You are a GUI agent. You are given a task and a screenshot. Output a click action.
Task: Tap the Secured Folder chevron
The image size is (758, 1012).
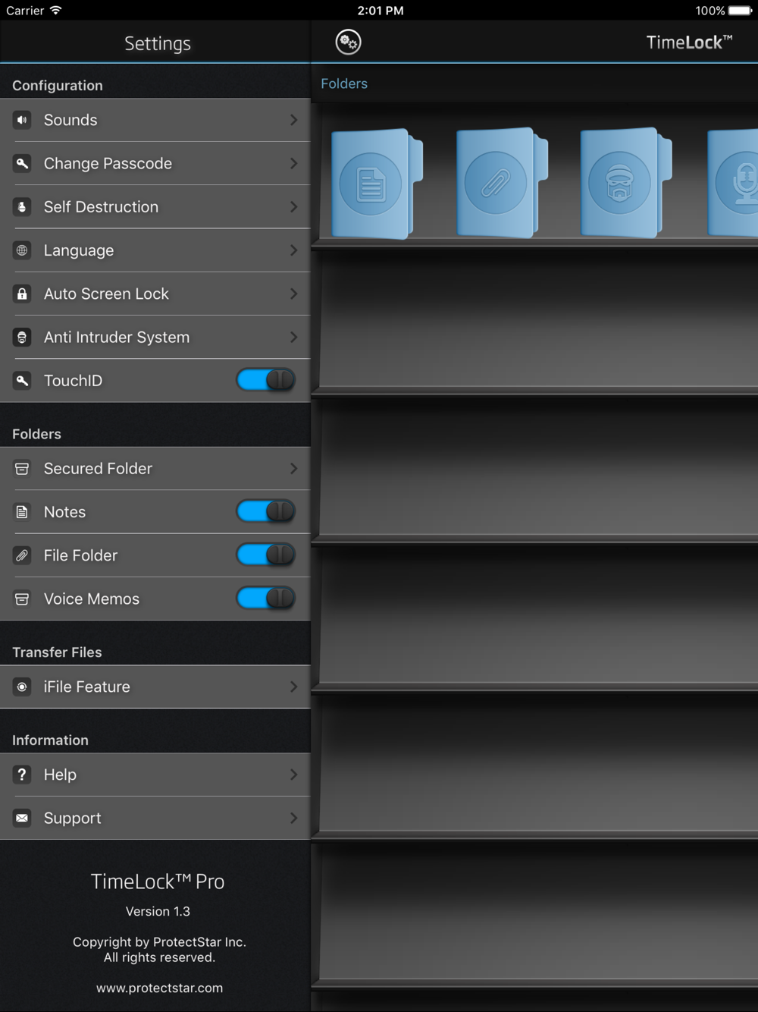[293, 469]
